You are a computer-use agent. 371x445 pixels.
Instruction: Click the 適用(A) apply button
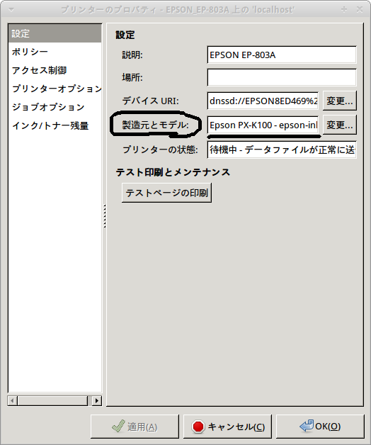(x=135, y=427)
